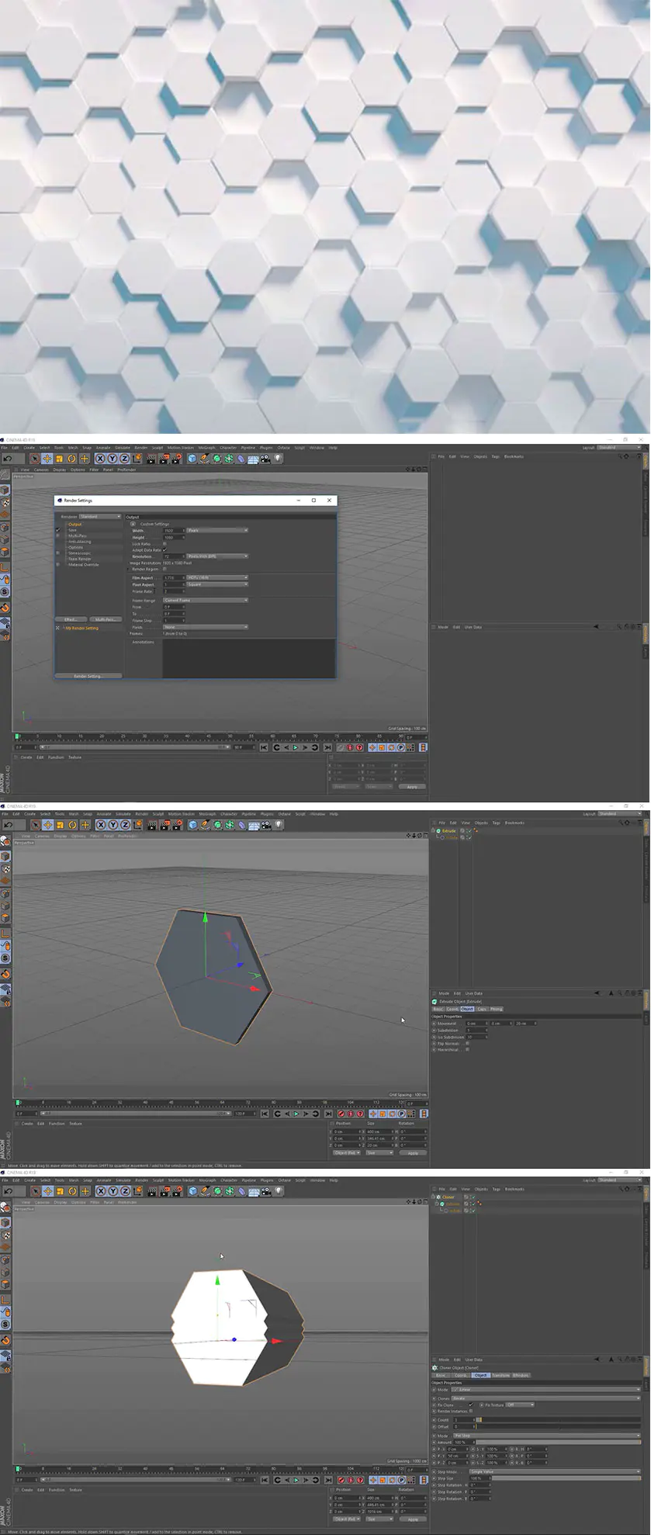The width and height of the screenshot is (651, 1535).
Task: Click Undo in the Render Settings screenshot toolbar
Action: [8, 459]
